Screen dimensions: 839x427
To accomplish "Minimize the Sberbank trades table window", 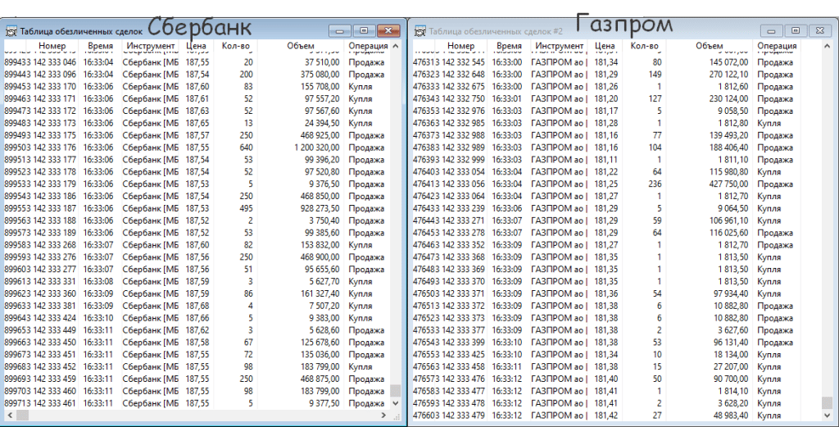I will pos(340,30).
